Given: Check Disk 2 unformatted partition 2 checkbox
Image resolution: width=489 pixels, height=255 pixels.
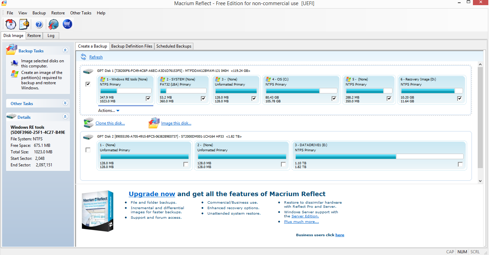Looking at the screenshot, I should [283, 164].
